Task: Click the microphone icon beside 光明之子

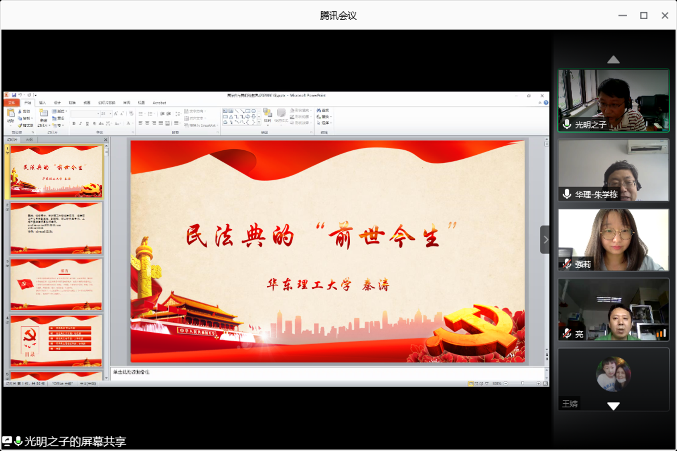Action: (x=567, y=124)
